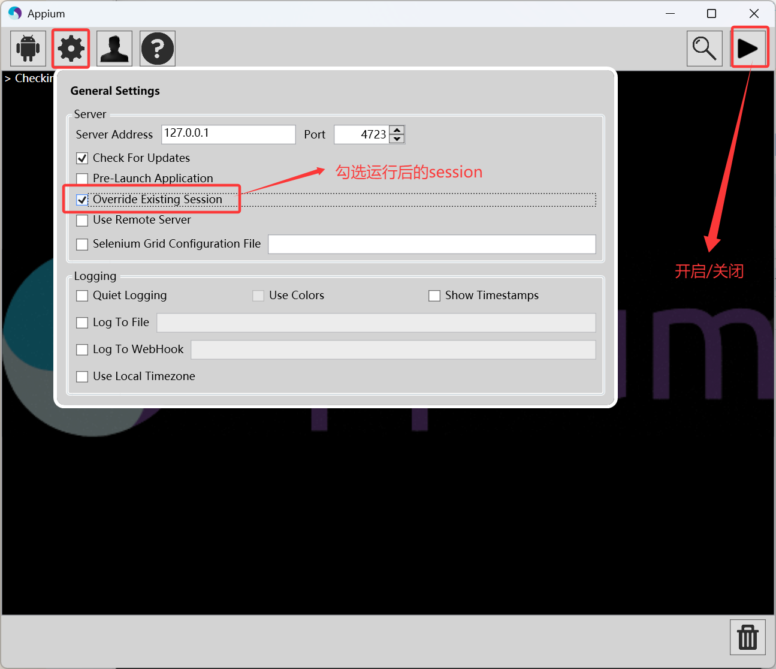Open Developer Settings person icon
This screenshot has width=776, height=669.
tap(114, 49)
